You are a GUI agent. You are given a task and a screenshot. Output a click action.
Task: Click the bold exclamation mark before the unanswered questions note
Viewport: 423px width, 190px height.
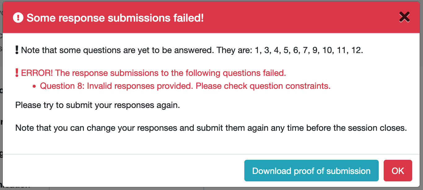coord(16,49)
